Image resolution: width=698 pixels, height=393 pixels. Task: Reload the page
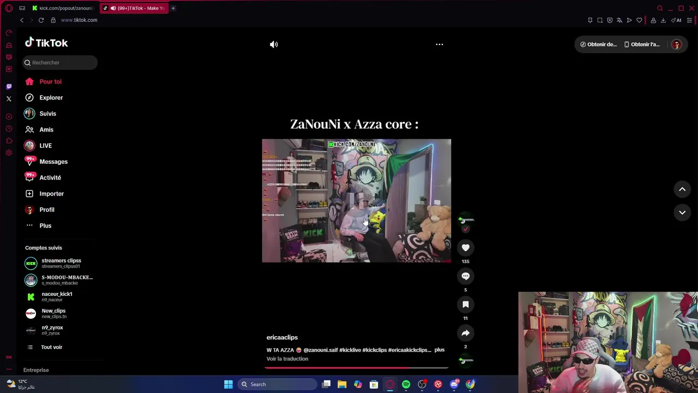click(41, 20)
